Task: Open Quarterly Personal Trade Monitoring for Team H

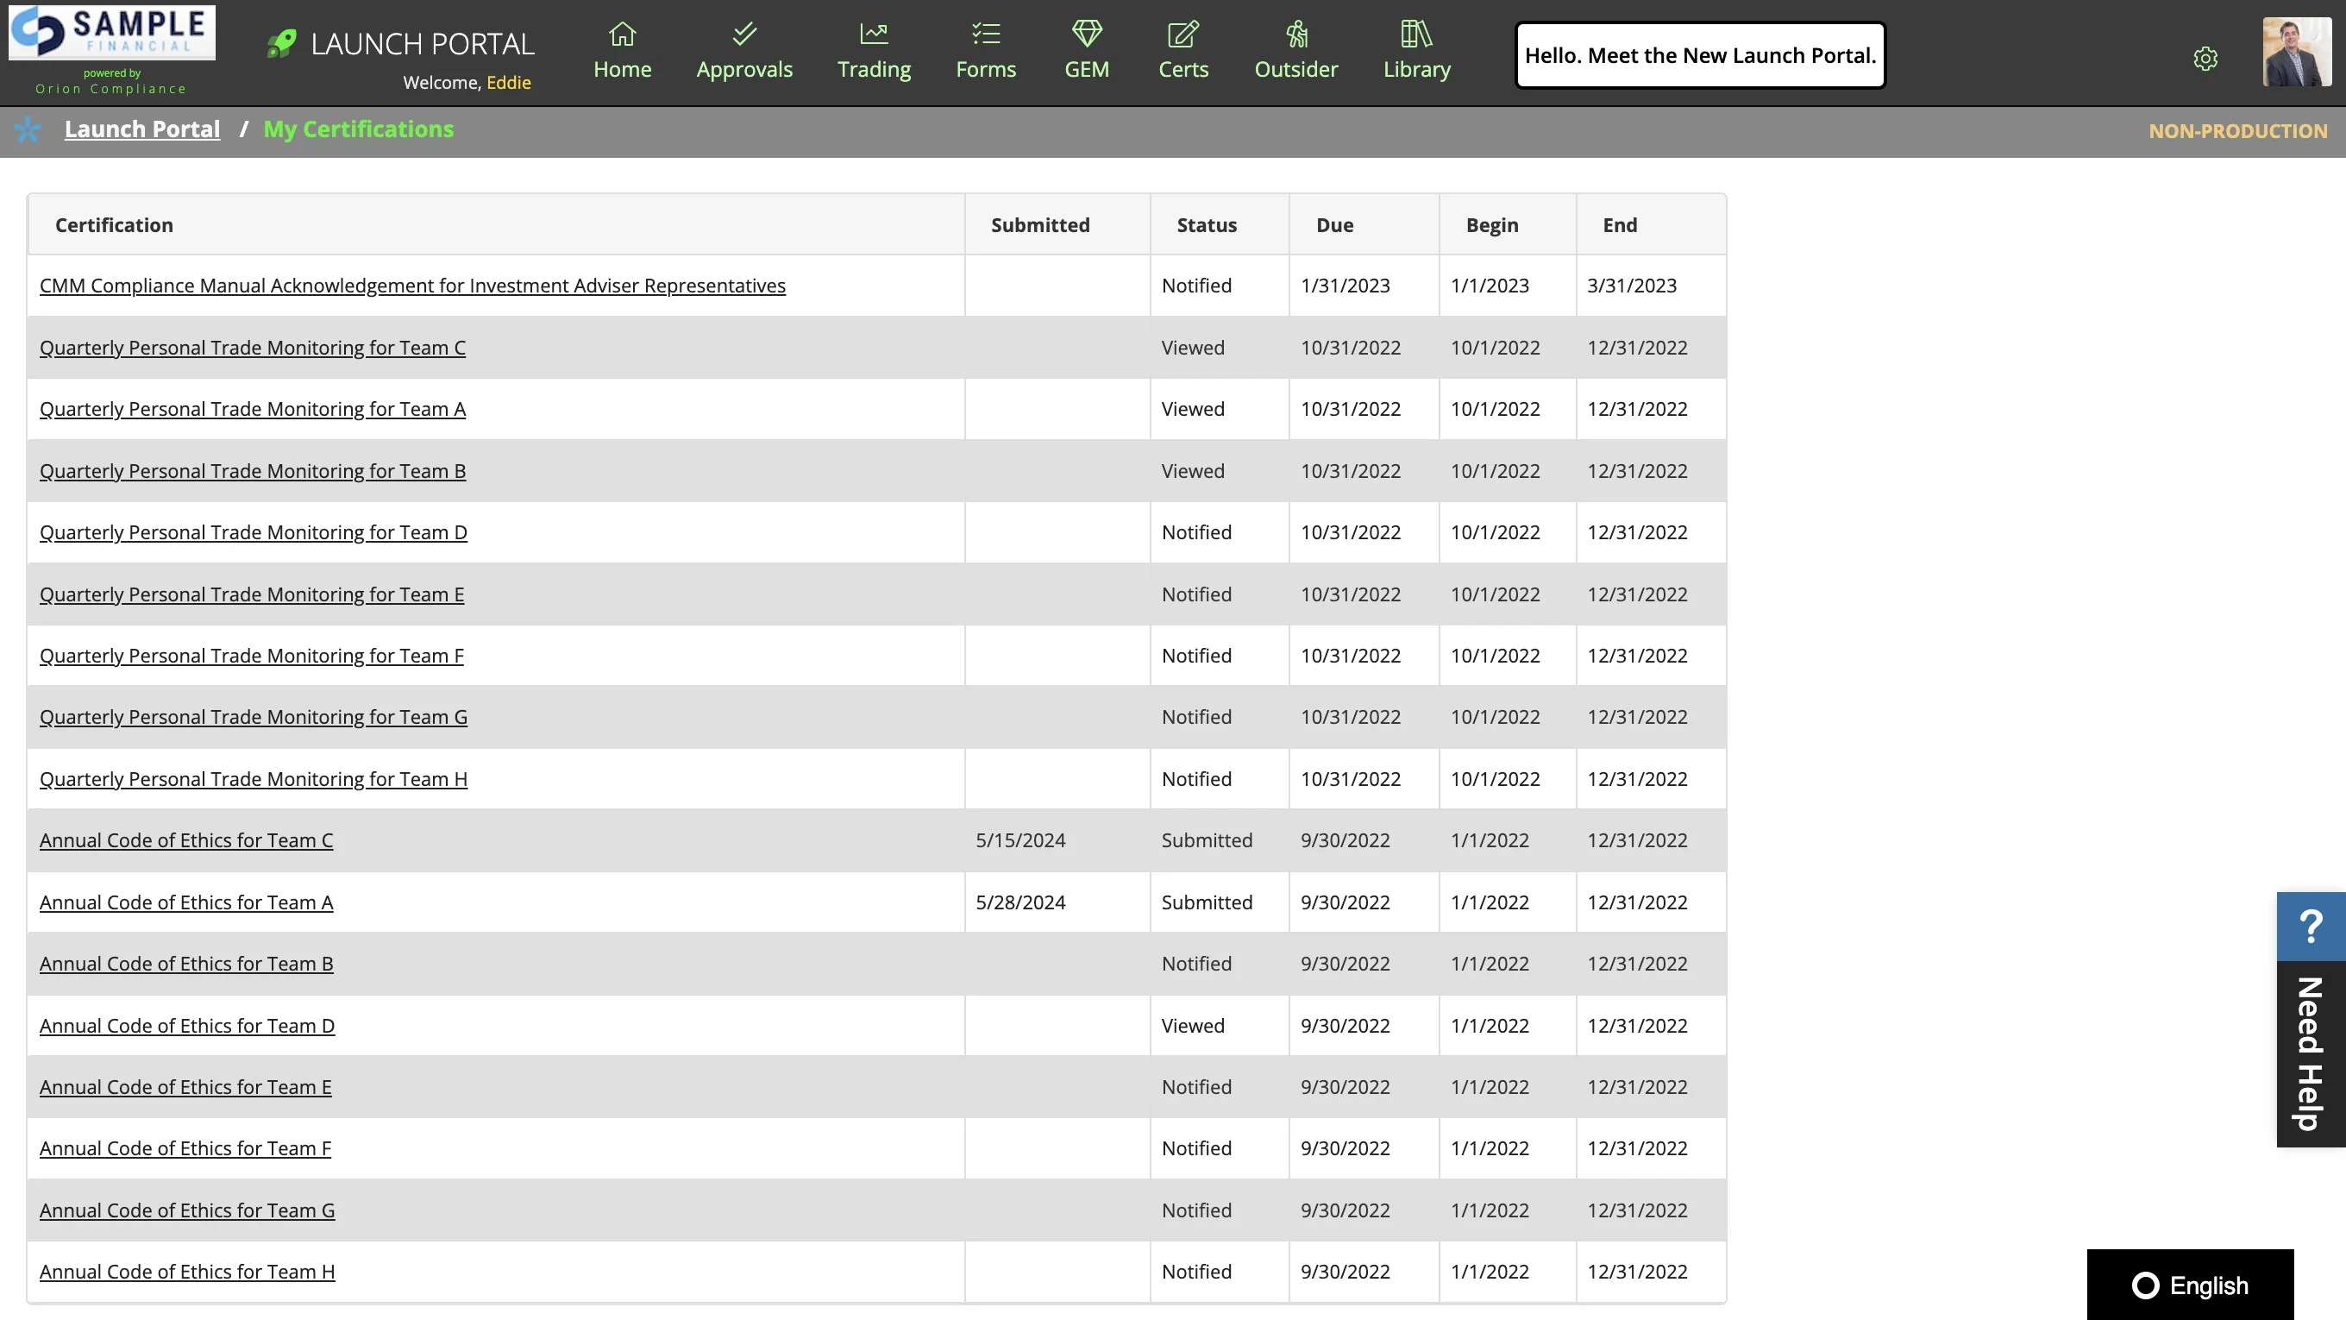Action: (254, 780)
